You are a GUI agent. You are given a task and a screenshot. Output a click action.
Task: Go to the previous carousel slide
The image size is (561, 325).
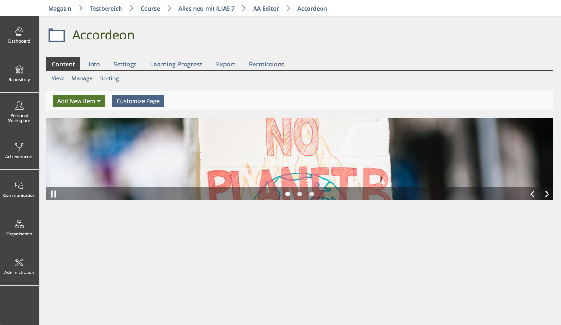532,194
